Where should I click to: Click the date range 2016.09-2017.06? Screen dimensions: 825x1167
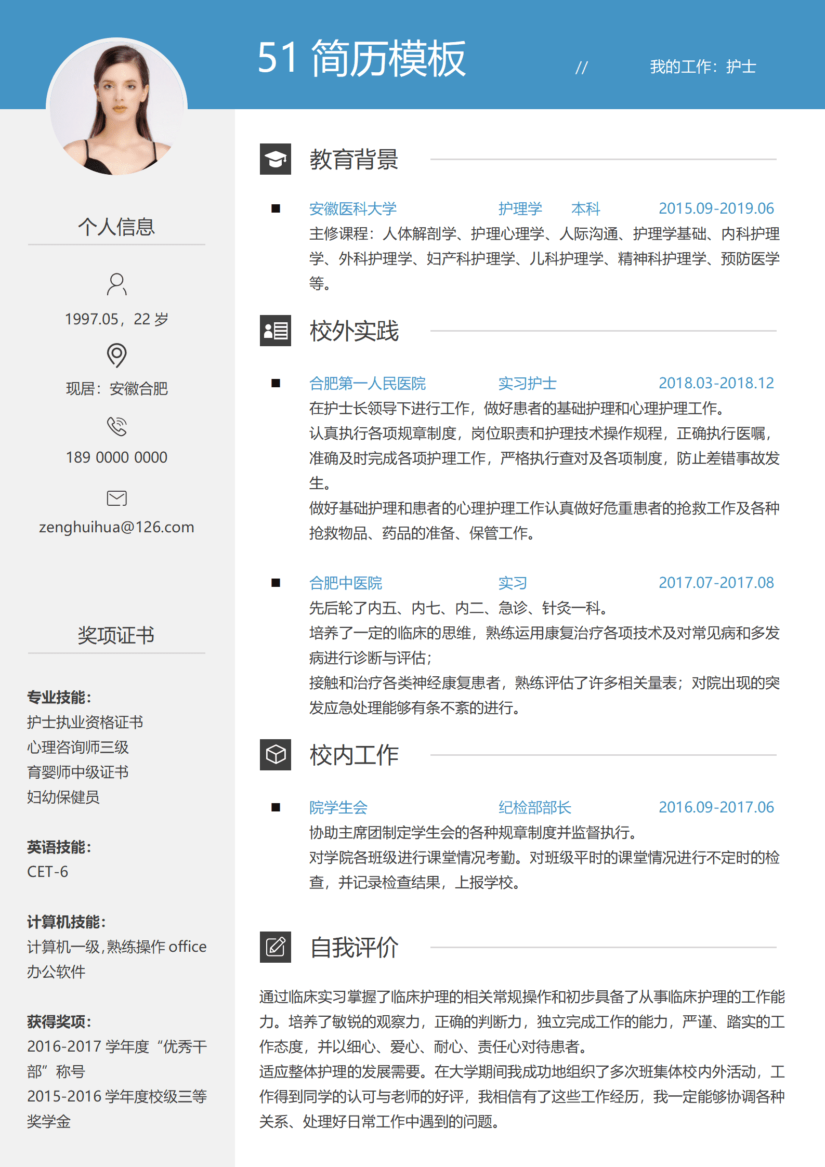point(716,807)
